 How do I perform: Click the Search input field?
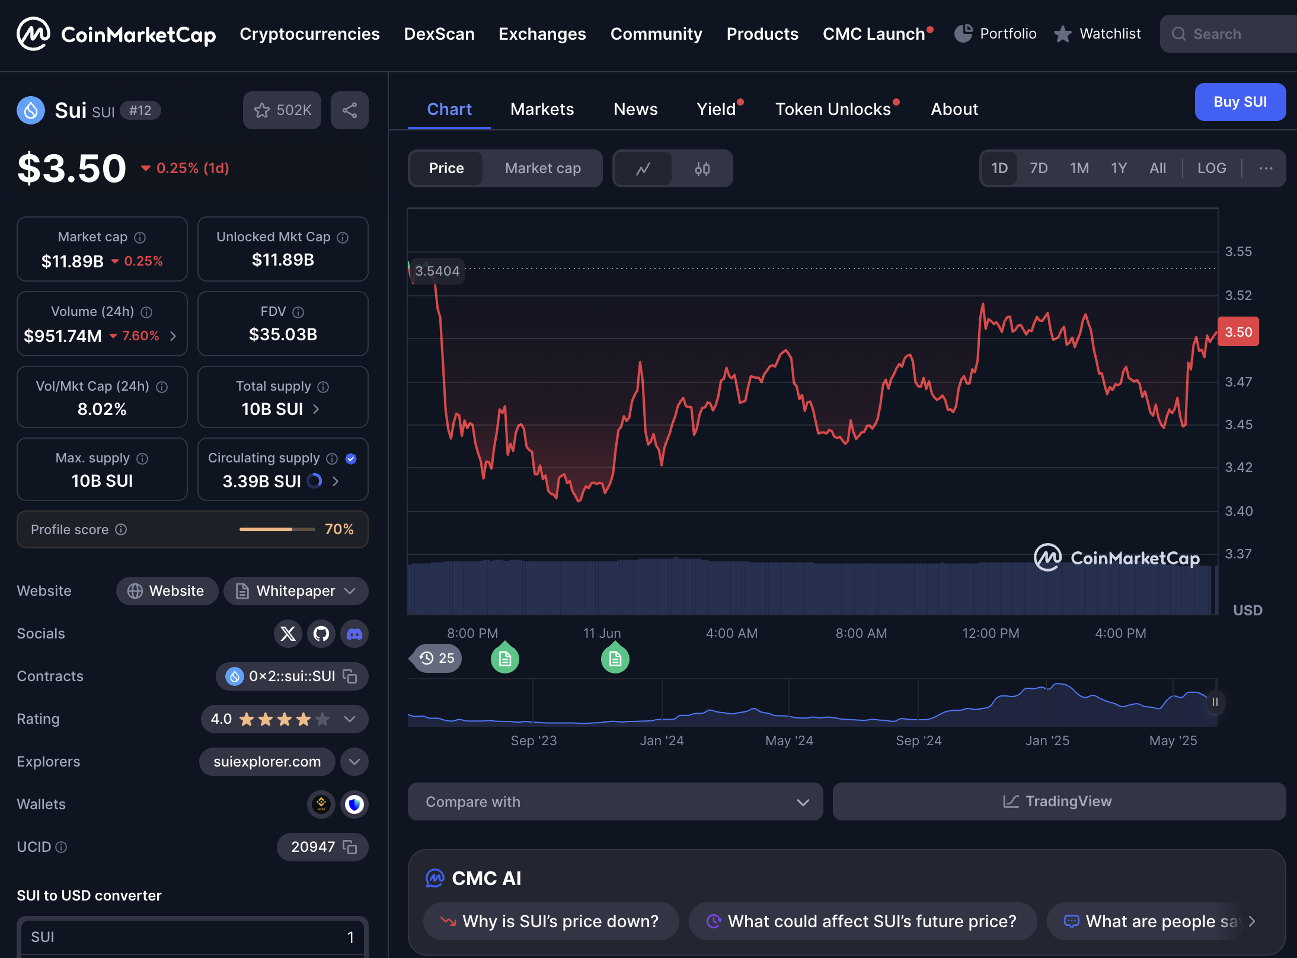[1228, 34]
